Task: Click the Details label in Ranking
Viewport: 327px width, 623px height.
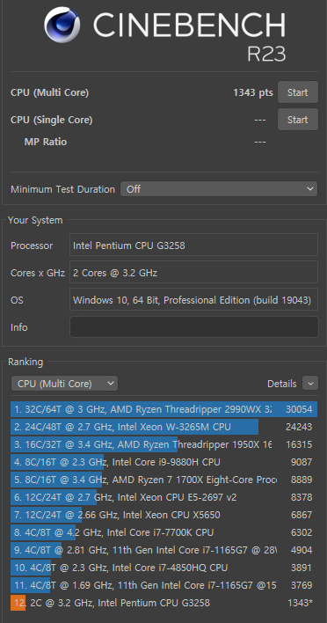Action: click(x=282, y=384)
